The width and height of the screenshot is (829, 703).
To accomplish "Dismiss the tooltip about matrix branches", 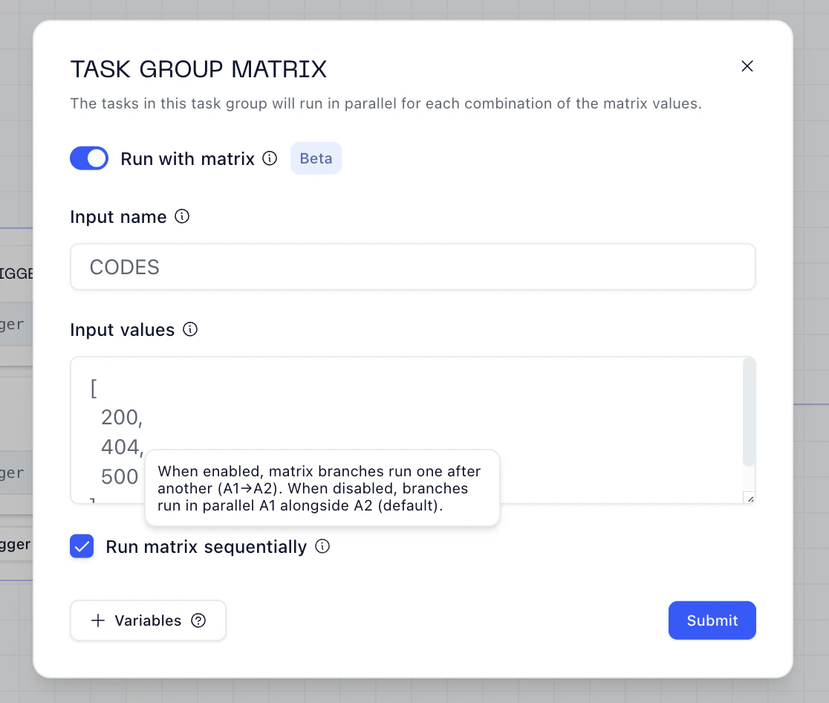I will 322,487.
